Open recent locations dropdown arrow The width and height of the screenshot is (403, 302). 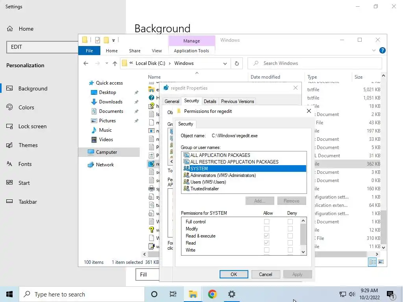click(x=107, y=63)
